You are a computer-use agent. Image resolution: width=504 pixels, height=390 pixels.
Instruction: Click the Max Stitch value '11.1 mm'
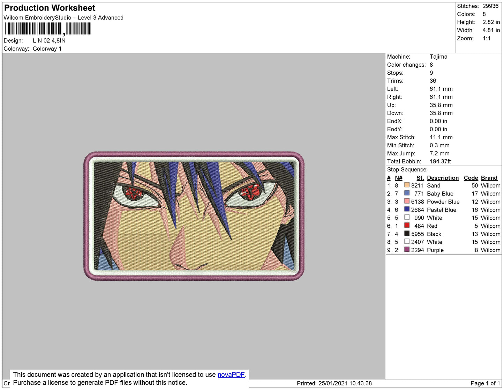pyautogui.click(x=441, y=137)
